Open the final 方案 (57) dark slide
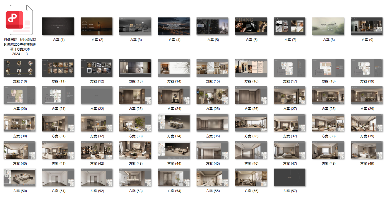 [x=290, y=177]
